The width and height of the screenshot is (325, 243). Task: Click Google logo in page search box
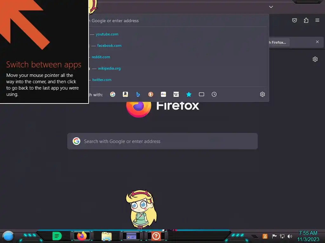76,141
